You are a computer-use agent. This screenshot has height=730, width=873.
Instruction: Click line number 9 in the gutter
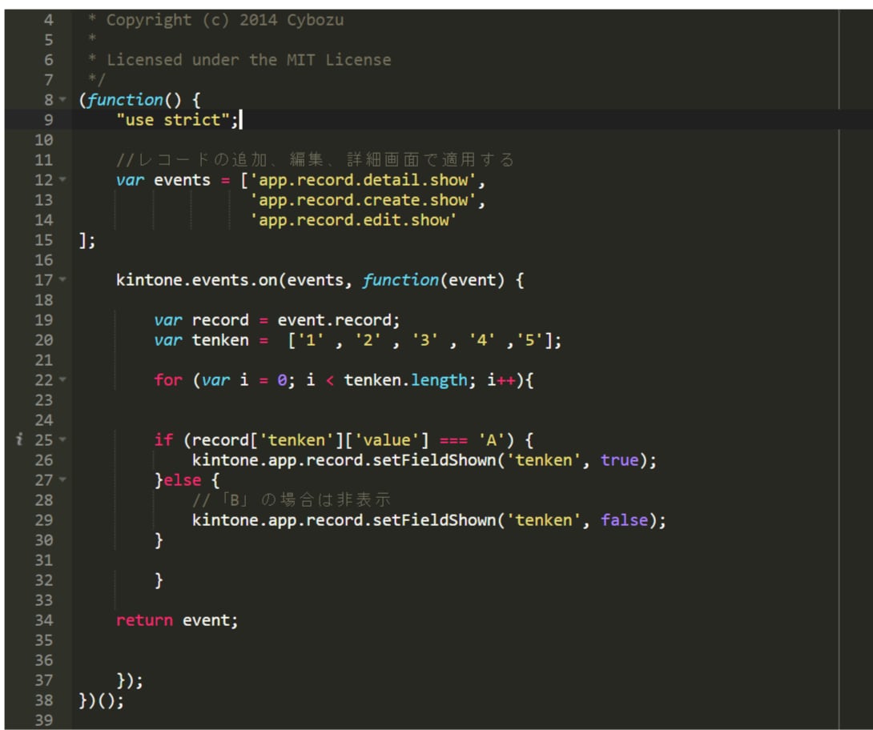tap(48, 119)
